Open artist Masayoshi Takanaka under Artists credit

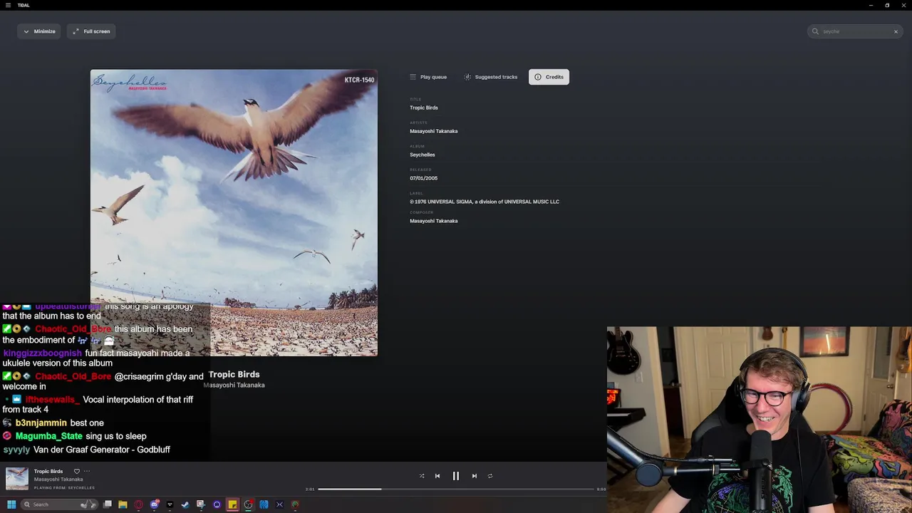coord(433,131)
